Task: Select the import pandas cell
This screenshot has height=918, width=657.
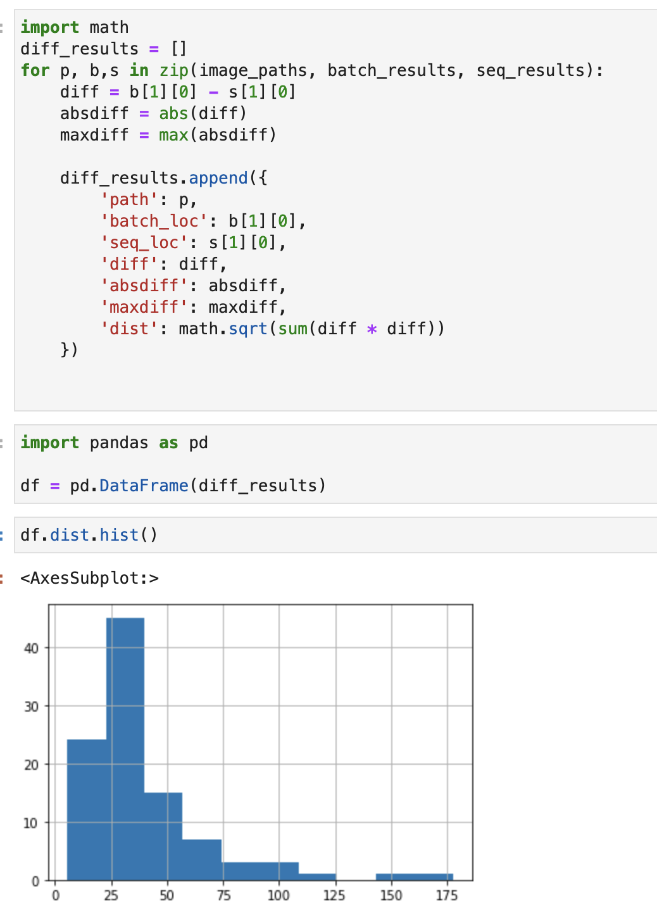Action: tap(335, 464)
